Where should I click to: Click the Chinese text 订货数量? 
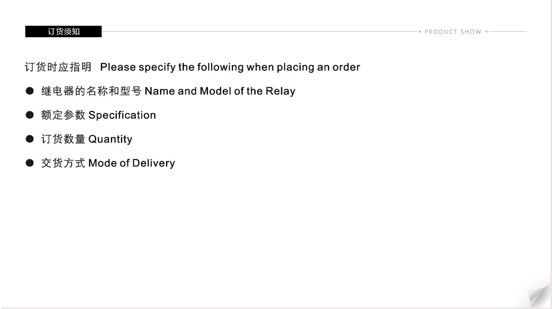[x=63, y=139]
